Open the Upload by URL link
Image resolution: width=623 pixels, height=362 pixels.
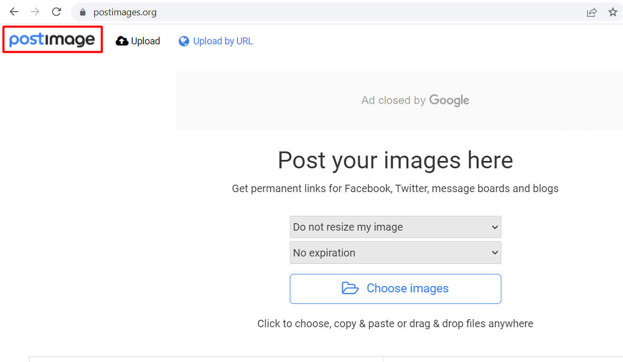pyautogui.click(x=216, y=41)
